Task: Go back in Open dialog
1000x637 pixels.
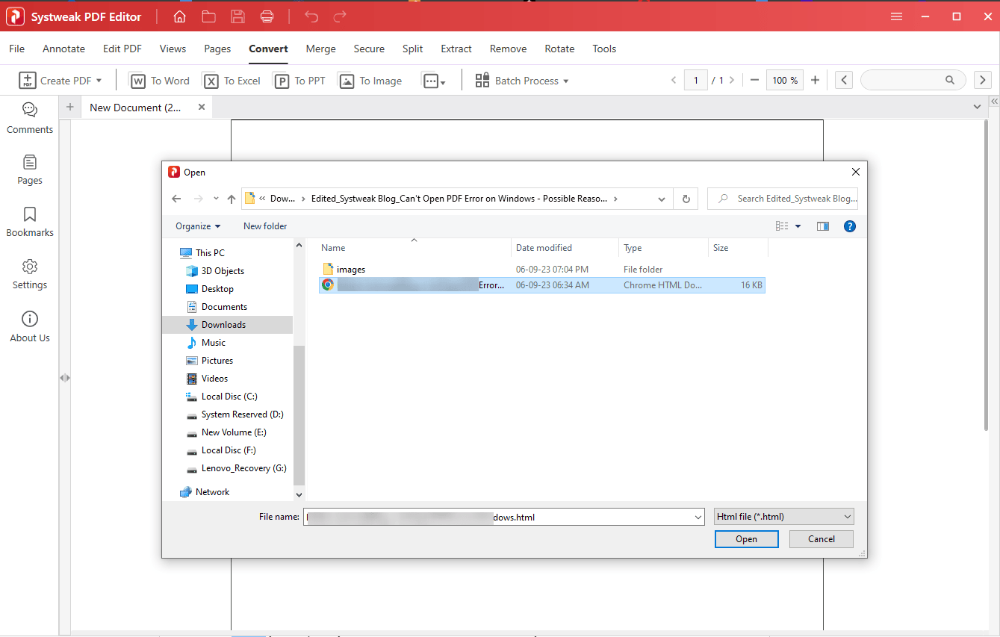Action: (x=176, y=199)
